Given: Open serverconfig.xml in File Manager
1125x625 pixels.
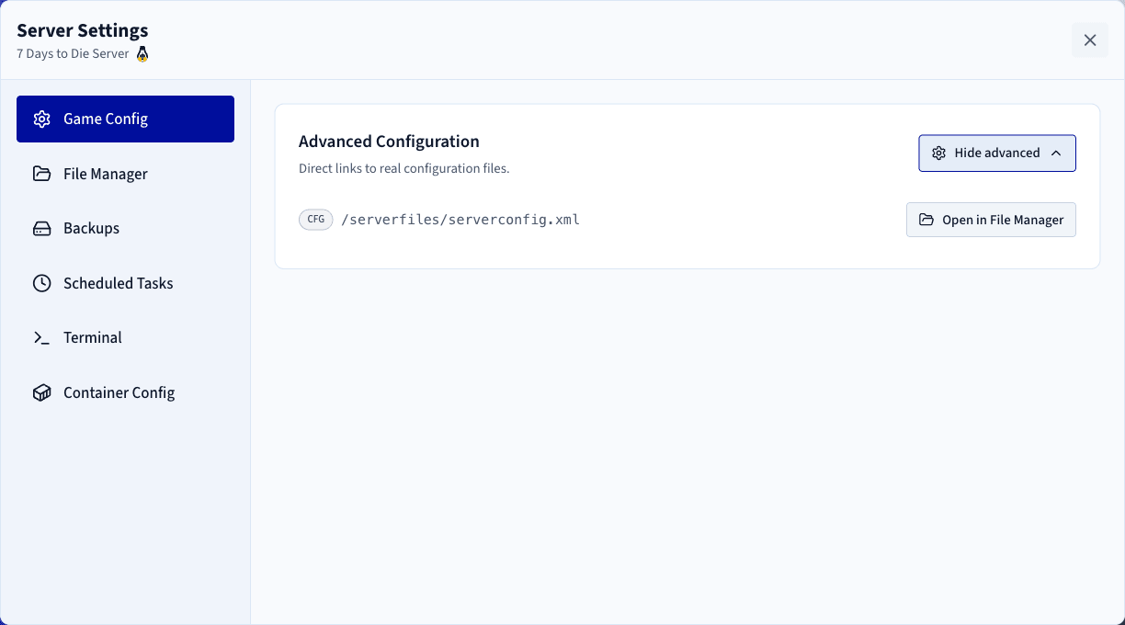Looking at the screenshot, I should [x=991, y=220].
